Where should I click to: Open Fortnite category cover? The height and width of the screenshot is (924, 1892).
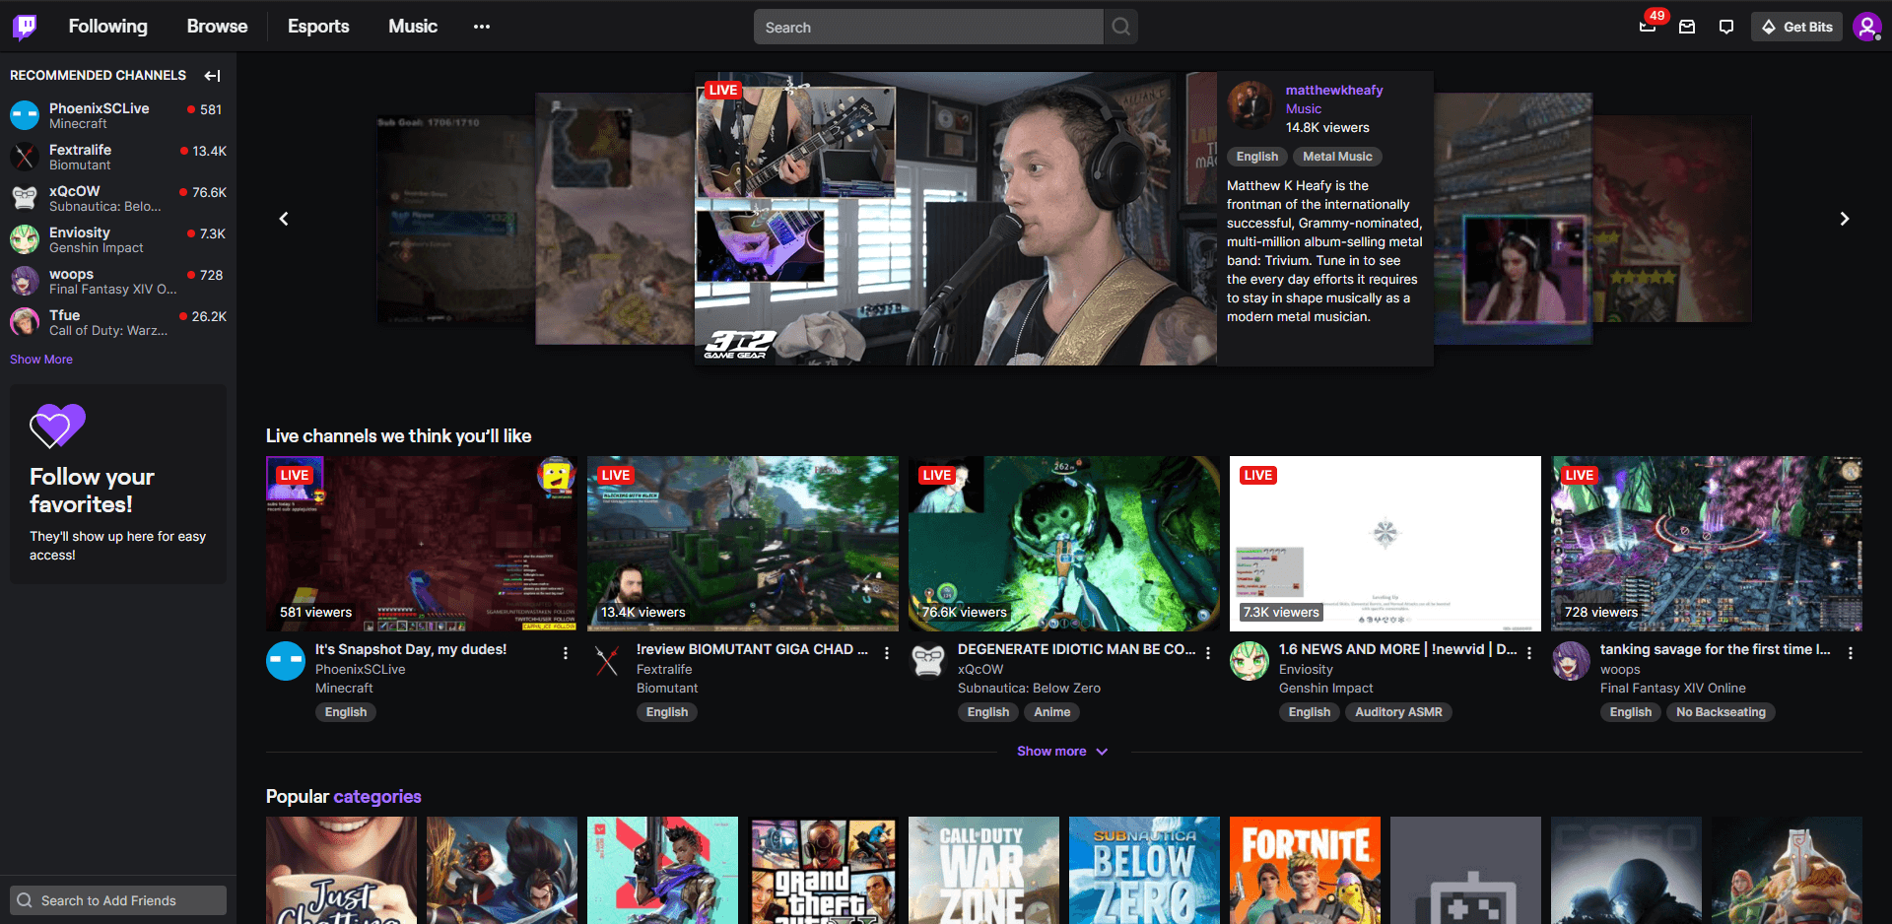[1305, 871]
